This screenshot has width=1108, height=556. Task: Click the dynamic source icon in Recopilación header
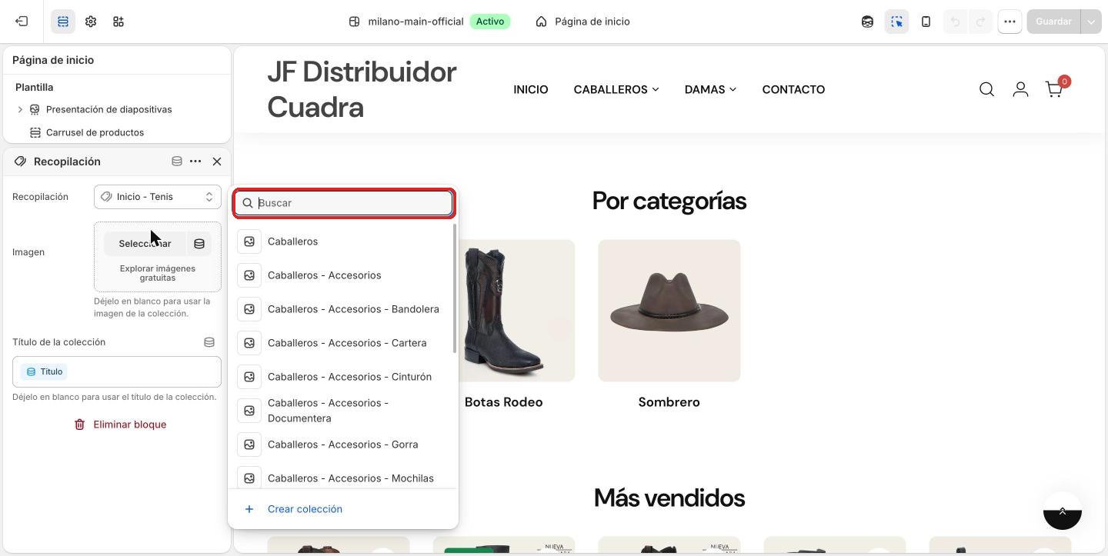tap(177, 161)
